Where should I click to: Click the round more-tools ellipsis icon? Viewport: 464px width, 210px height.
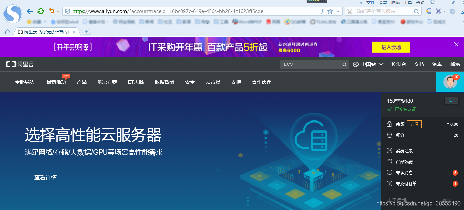click(452, 11)
